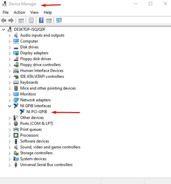
Task: Expand the Disk drives chevron
Action: [9, 47]
